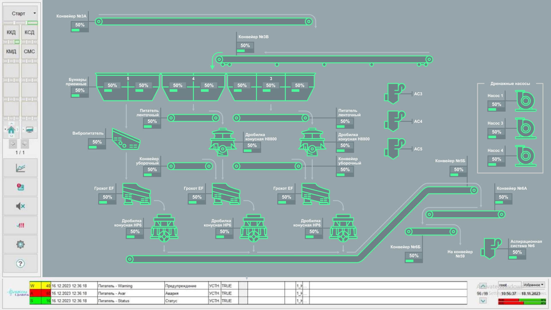Expand the Избранное favorites dropdown

point(533,285)
